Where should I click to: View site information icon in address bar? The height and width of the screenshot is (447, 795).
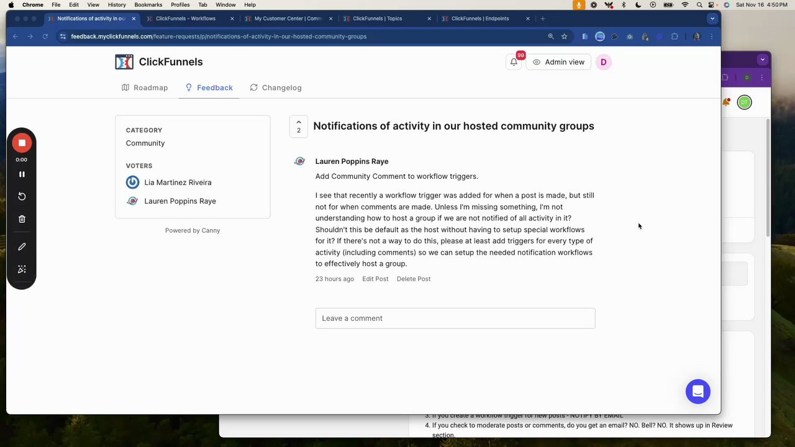click(63, 37)
